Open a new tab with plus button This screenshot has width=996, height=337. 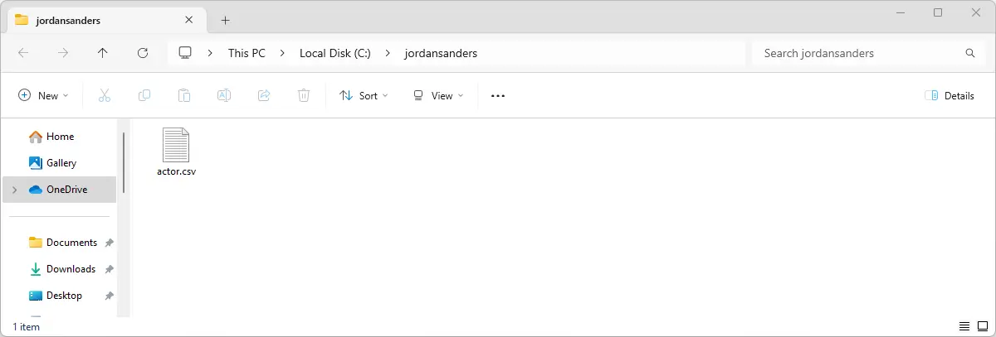click(225, 20)
